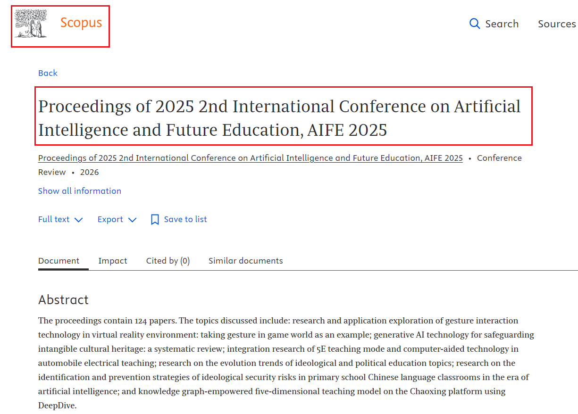Image resolution: width=578 pixels, height=414 pixels.
Task: Open the Cited by (0) tab
Action: click(x=168, y=260)
